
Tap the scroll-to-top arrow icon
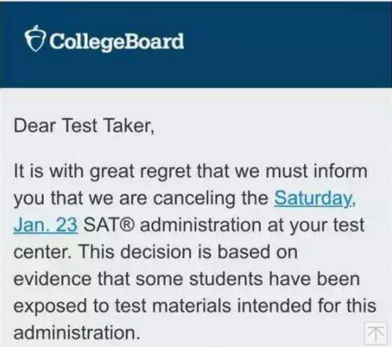[376, 333]
